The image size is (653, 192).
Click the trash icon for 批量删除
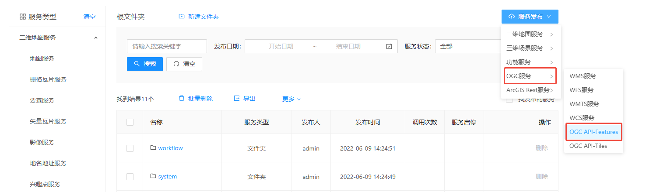coord(182,99)
